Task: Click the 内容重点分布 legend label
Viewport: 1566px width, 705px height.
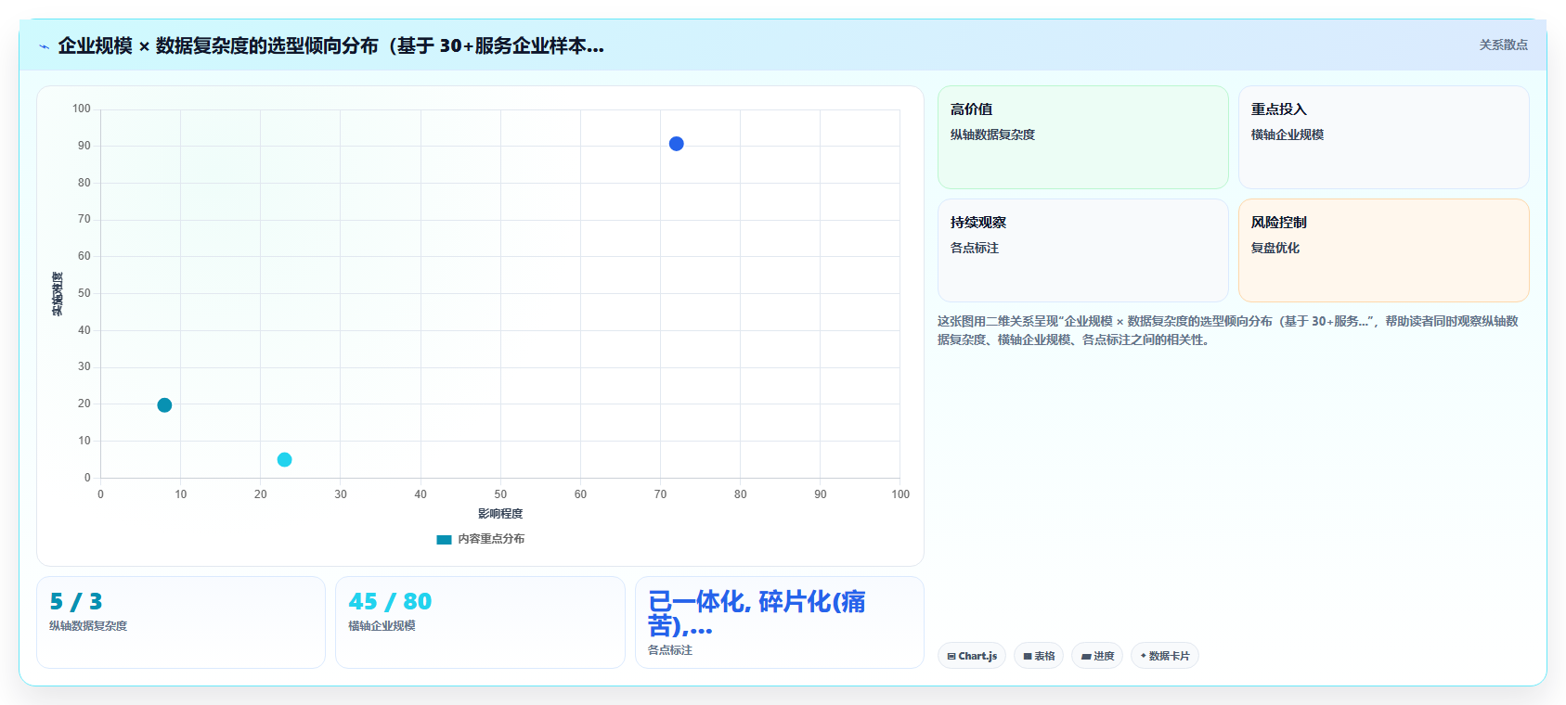Action: 491,539
